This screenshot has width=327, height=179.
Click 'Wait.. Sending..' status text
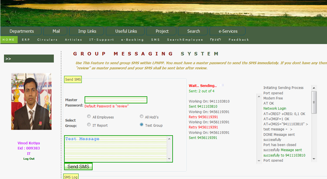tap(203, 86)
